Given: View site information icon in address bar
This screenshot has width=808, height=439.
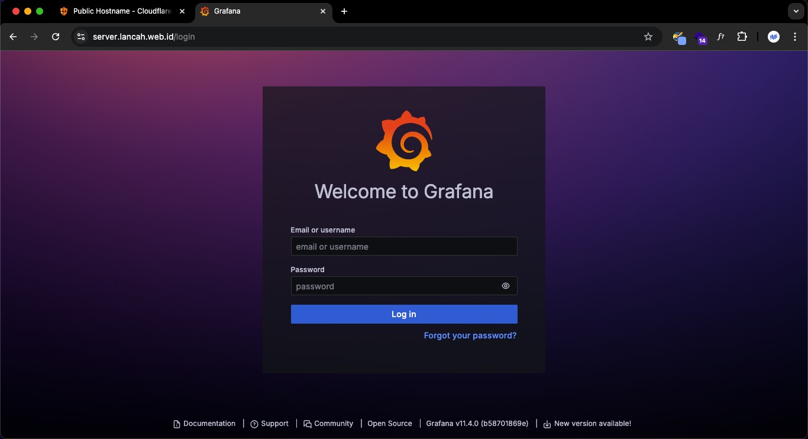Looking at the screenshot, I should click(x=81, y=37).
